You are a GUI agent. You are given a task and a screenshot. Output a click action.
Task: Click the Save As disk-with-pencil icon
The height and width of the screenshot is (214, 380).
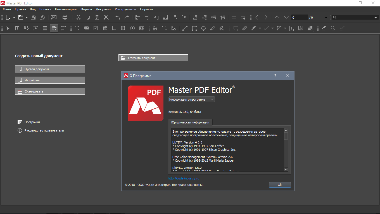pyautogui.click(x=42, y=17)
